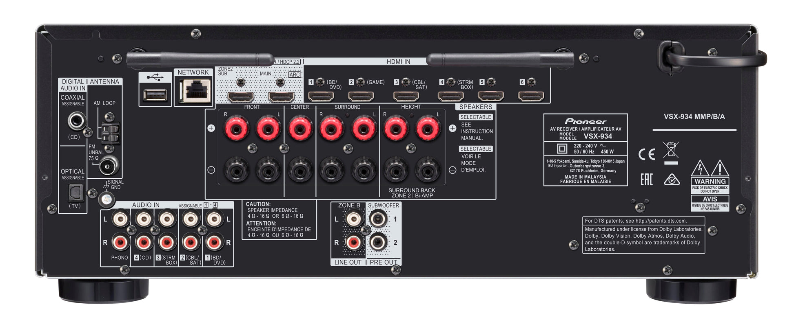Click the CE conformity mark

point(647,155)
